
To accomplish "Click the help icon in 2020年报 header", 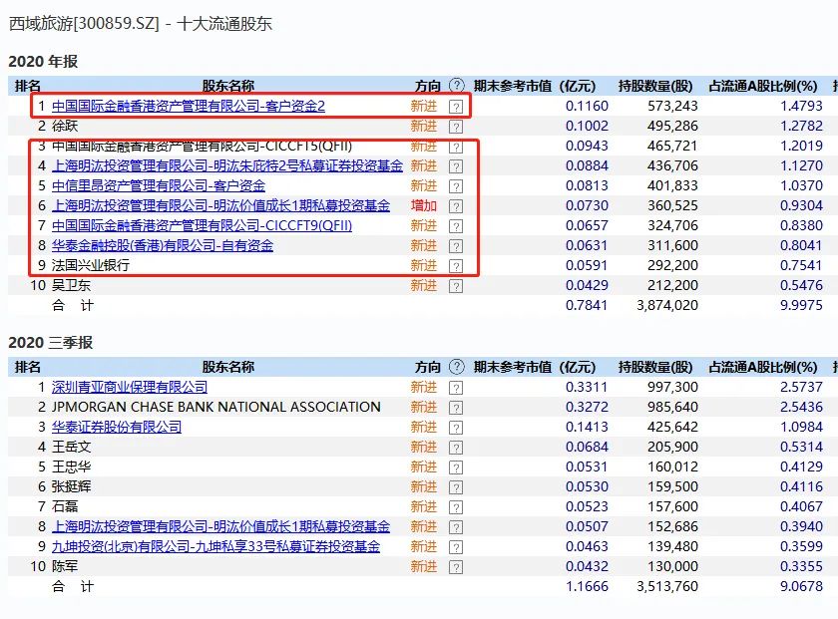I will pos(457,86).
